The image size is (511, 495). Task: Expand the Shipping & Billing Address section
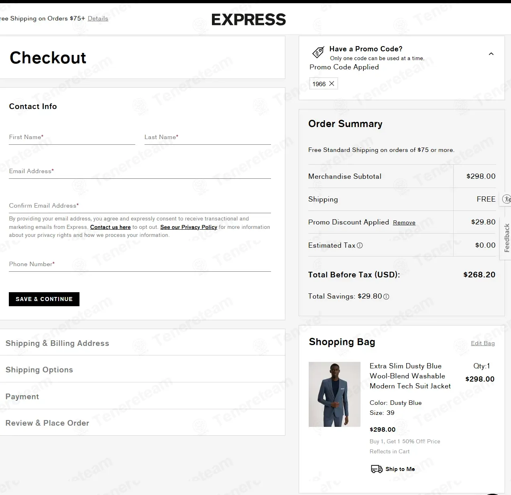coord(57,343)
